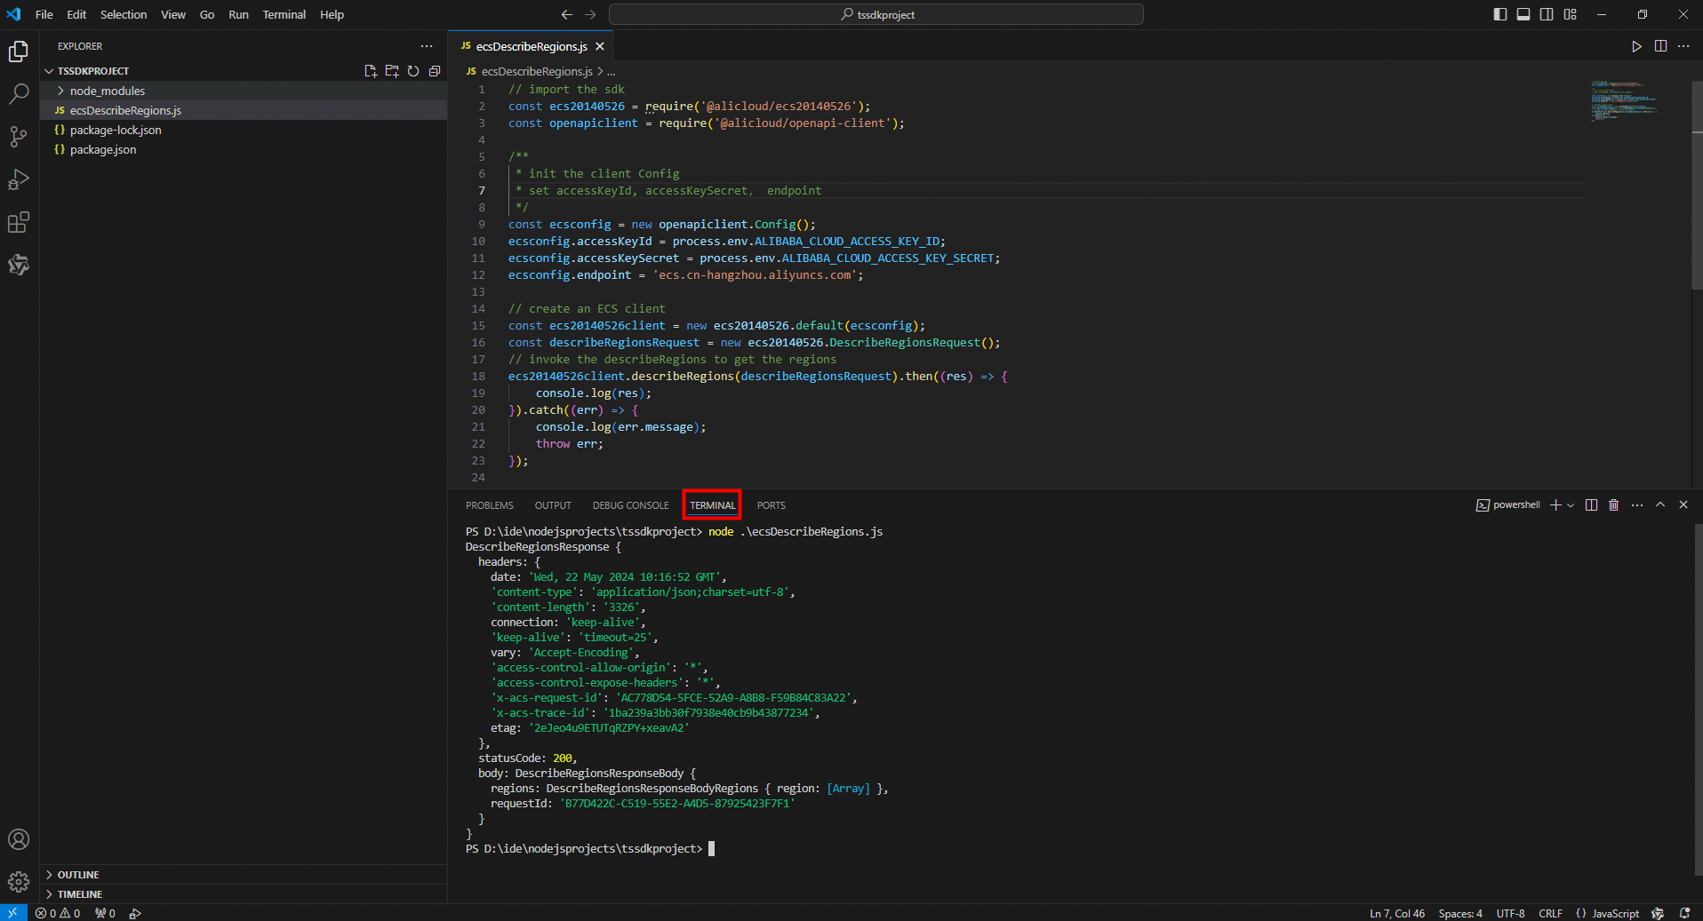Split the editor to the right
This screenshot has height=921, width=1703.
click(1660, 46)
